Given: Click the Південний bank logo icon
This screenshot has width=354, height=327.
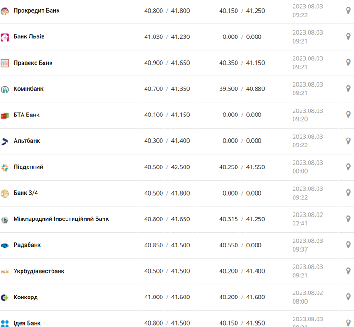Looking at the screenshot, I should pyautogui.click(x=5, y=167).
